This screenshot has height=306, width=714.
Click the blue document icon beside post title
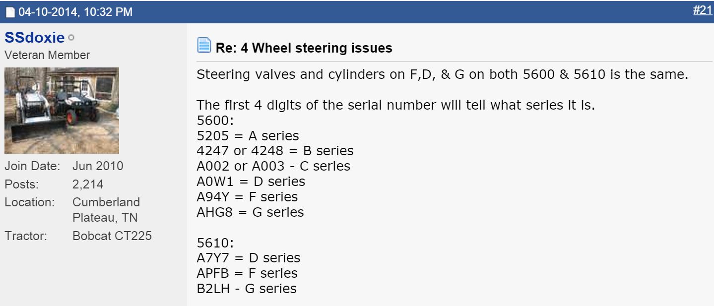(x=204, y=46)
